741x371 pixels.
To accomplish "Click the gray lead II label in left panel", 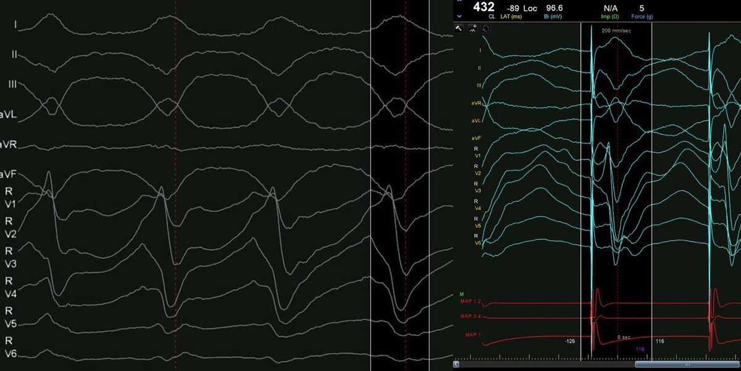I will point(14,54).
